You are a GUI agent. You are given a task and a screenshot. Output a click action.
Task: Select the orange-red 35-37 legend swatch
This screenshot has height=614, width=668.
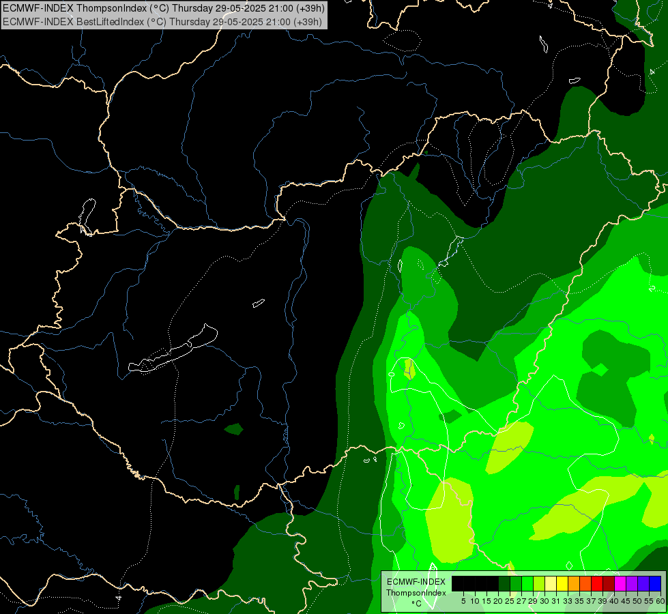click(585, 583)
